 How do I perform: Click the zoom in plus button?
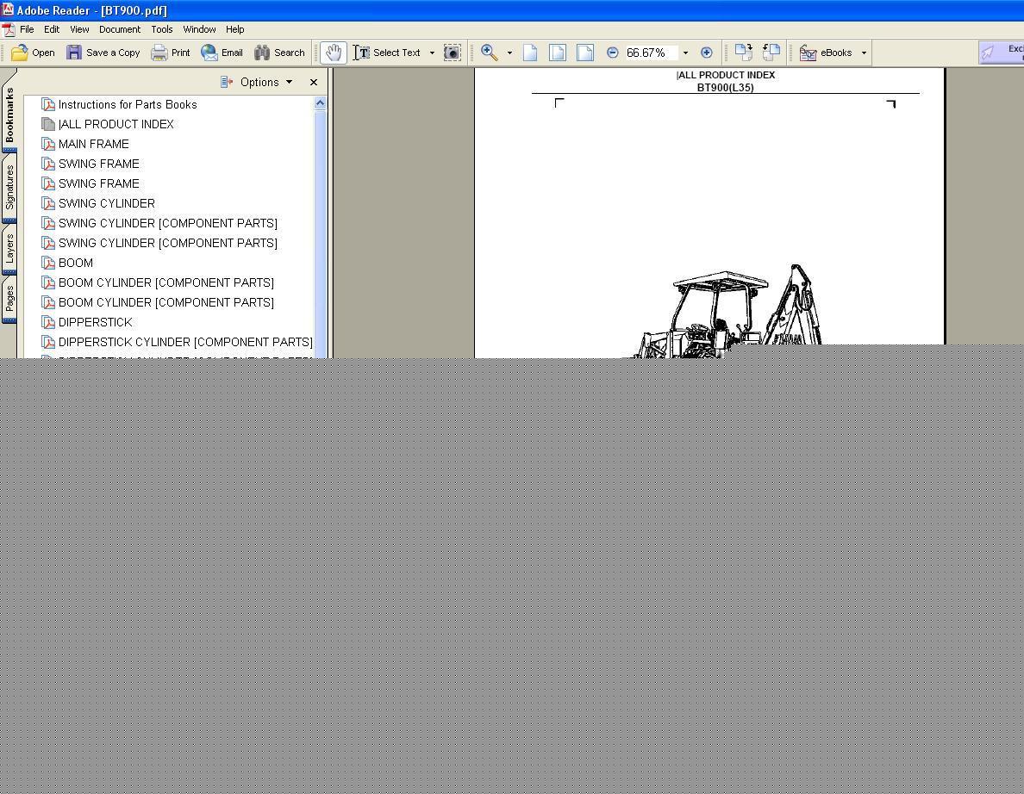pyautogui.click(x=707, y=53)
